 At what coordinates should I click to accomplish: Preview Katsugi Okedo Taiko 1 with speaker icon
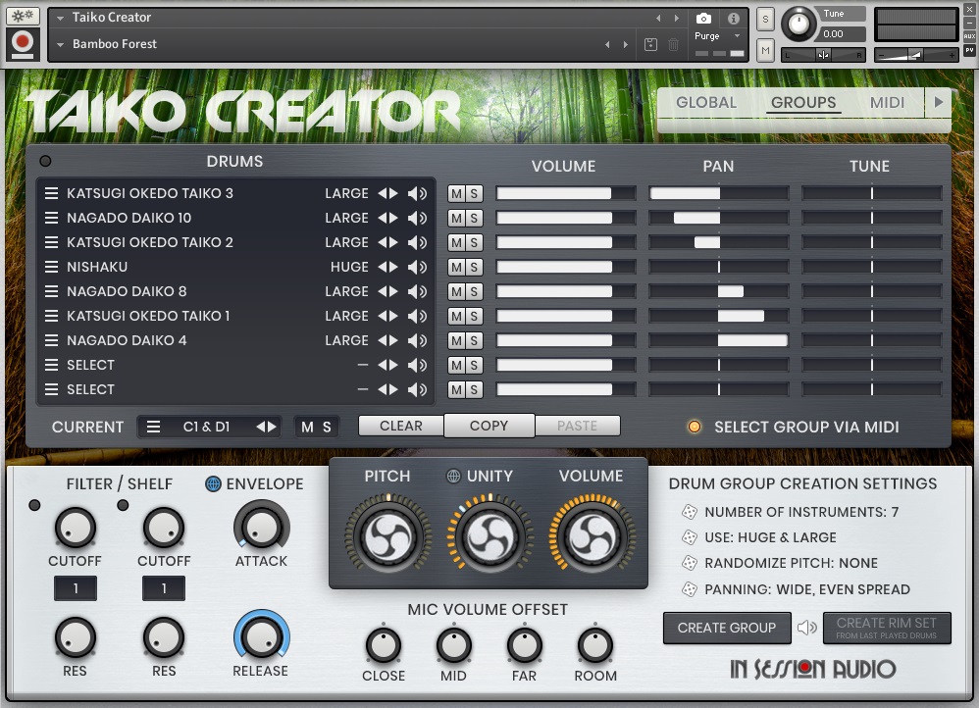pos(417,316)
